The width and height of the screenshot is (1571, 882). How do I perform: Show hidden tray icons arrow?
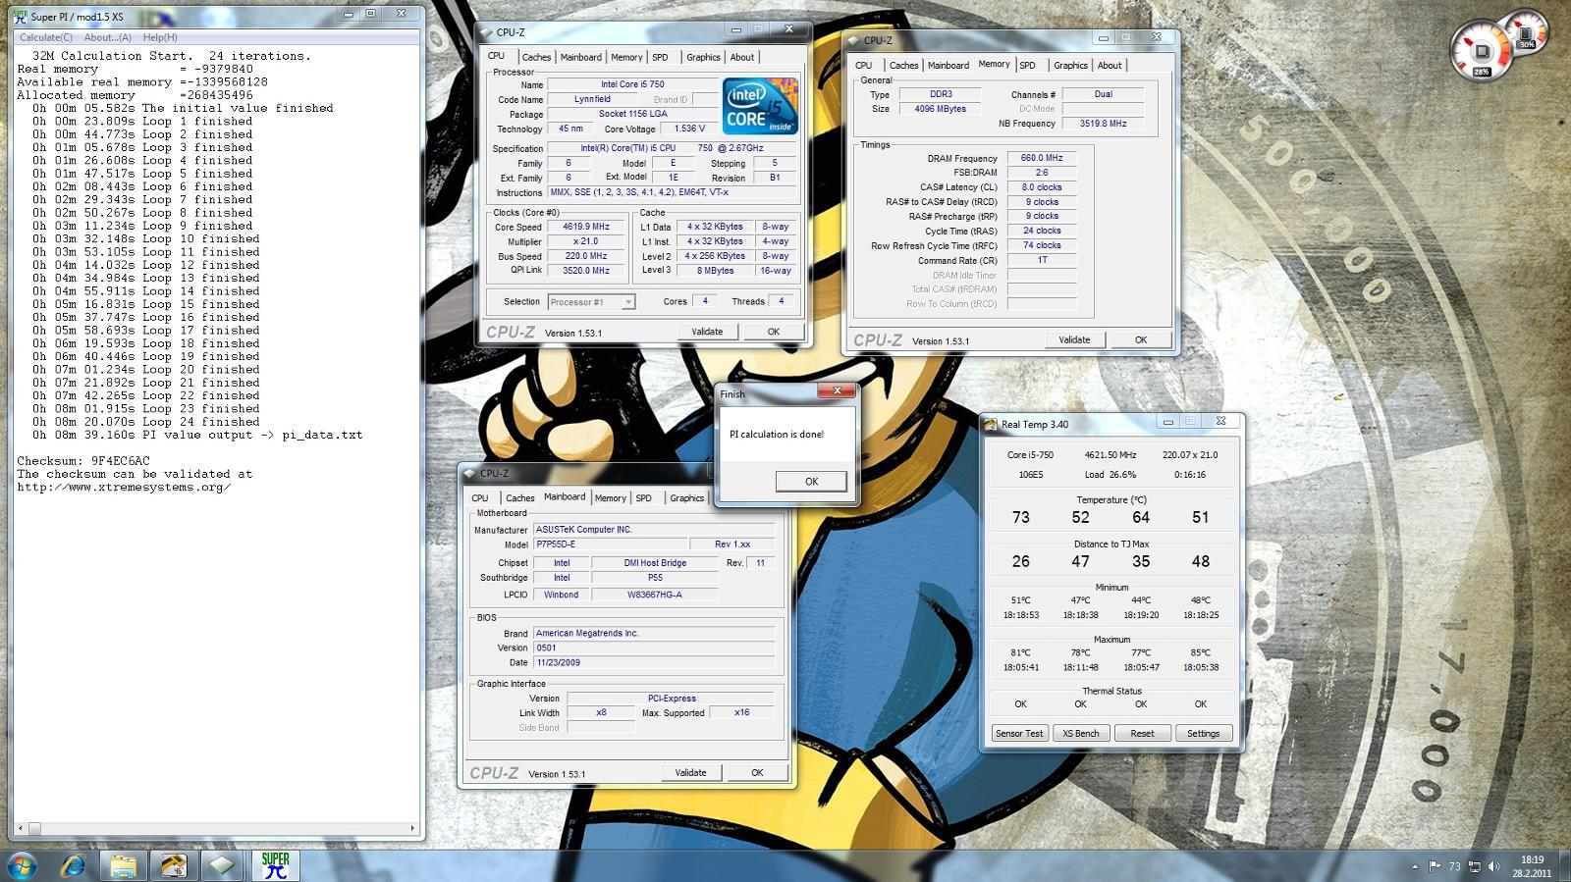click(1415, 866)
